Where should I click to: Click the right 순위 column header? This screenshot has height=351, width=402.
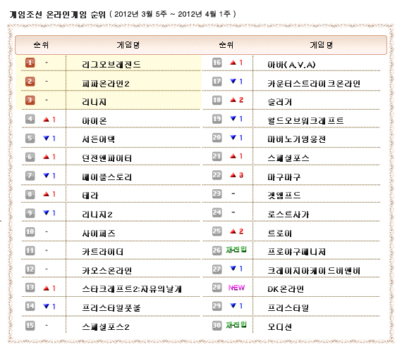(226, 45)
